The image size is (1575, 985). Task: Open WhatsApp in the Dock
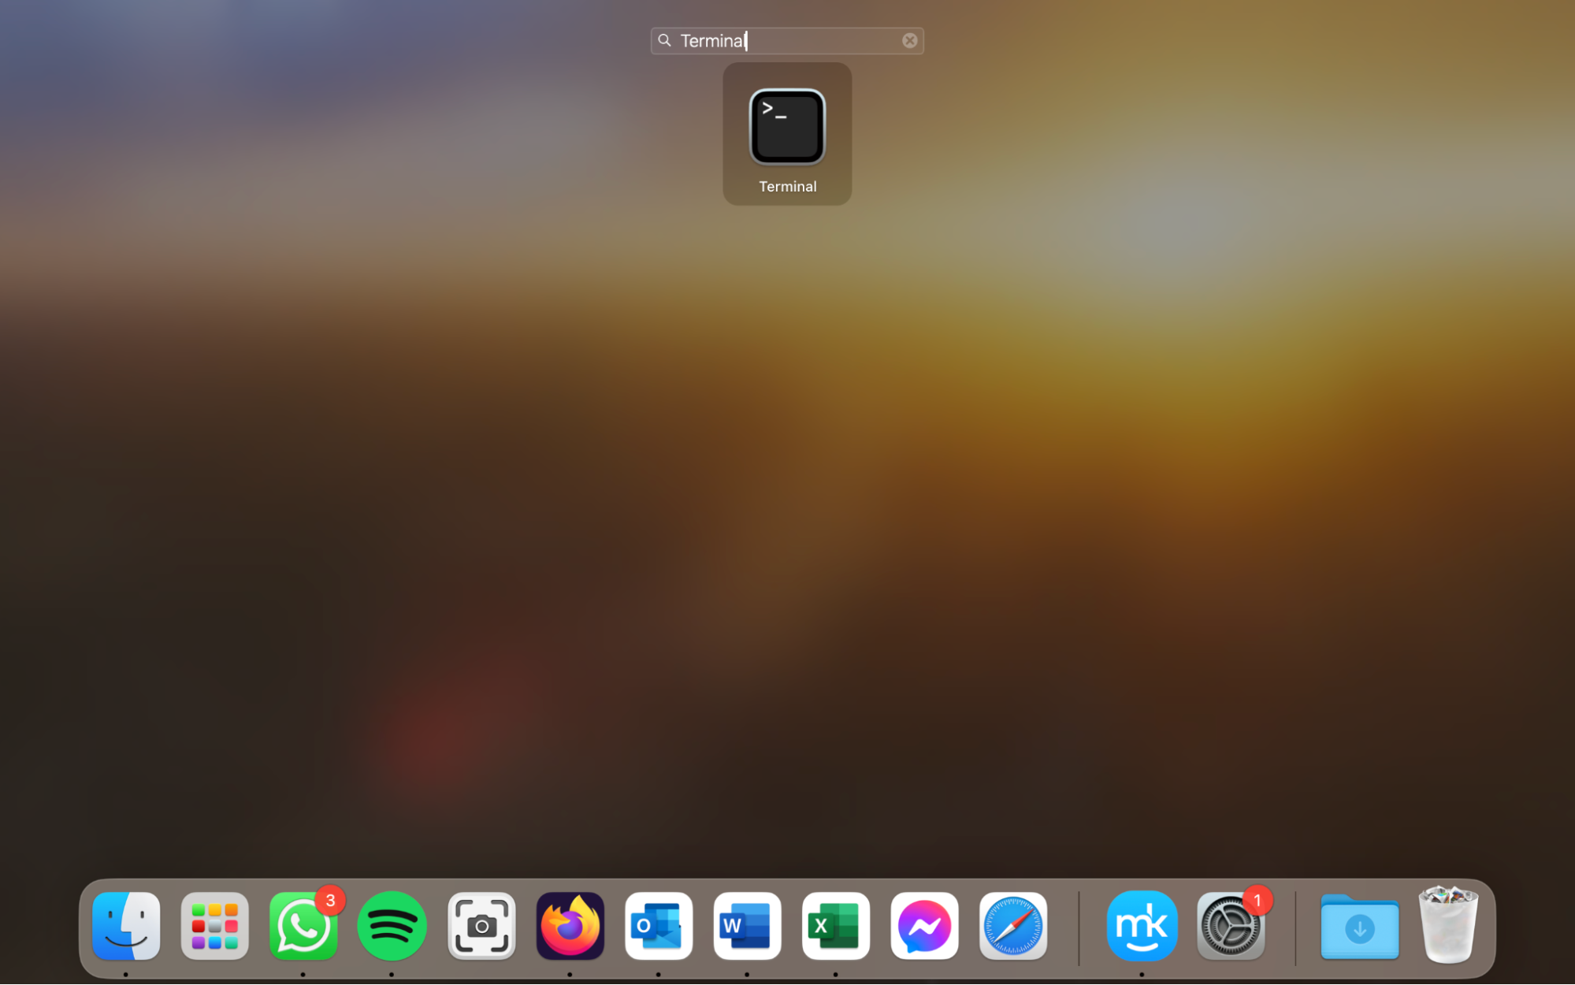[303, 926]
